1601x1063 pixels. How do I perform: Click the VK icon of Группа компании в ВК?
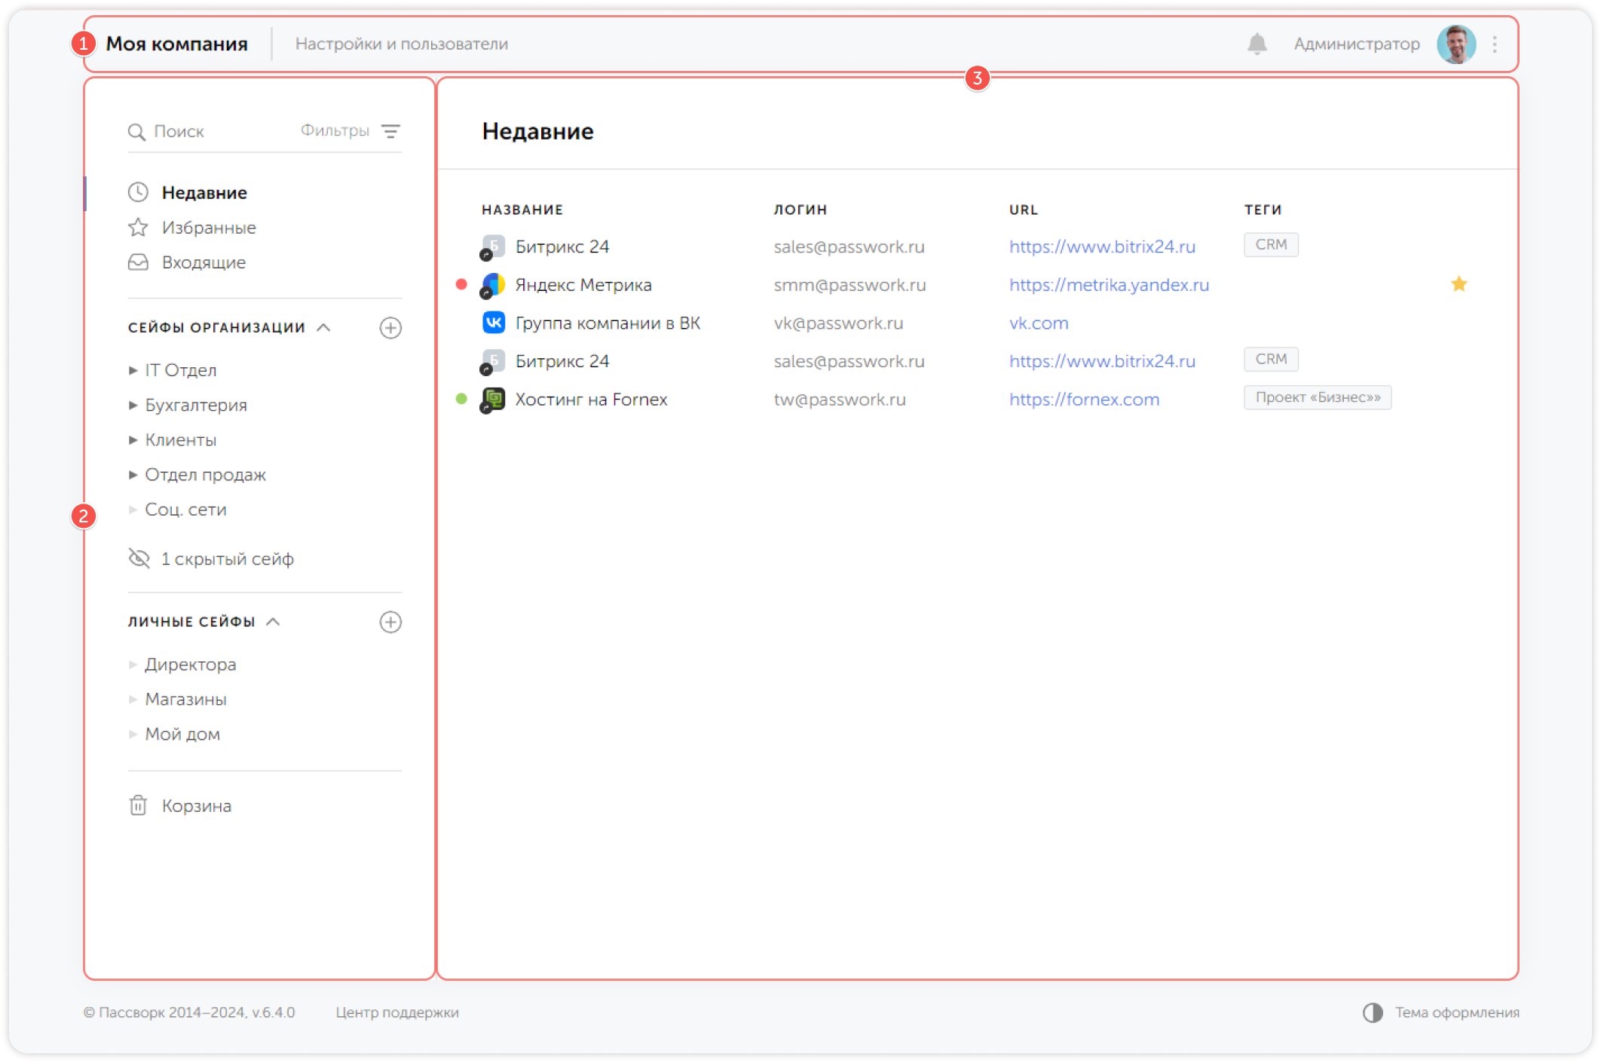pos(493,323)
